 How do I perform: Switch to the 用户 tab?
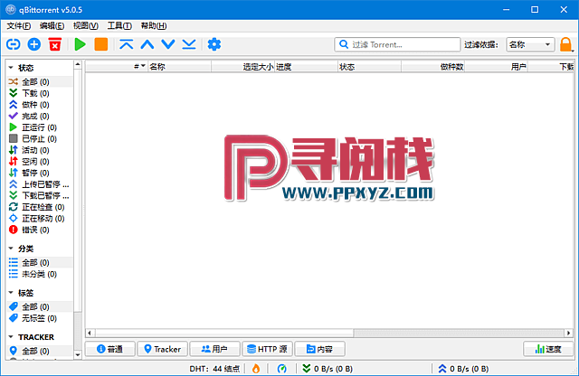[215, 349]
